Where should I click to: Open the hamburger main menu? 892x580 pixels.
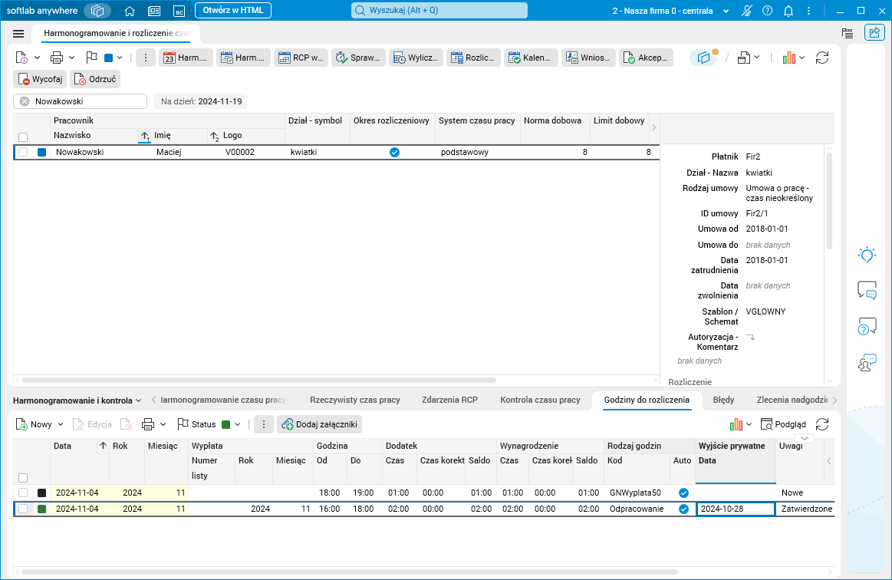[x=18, y=34]
